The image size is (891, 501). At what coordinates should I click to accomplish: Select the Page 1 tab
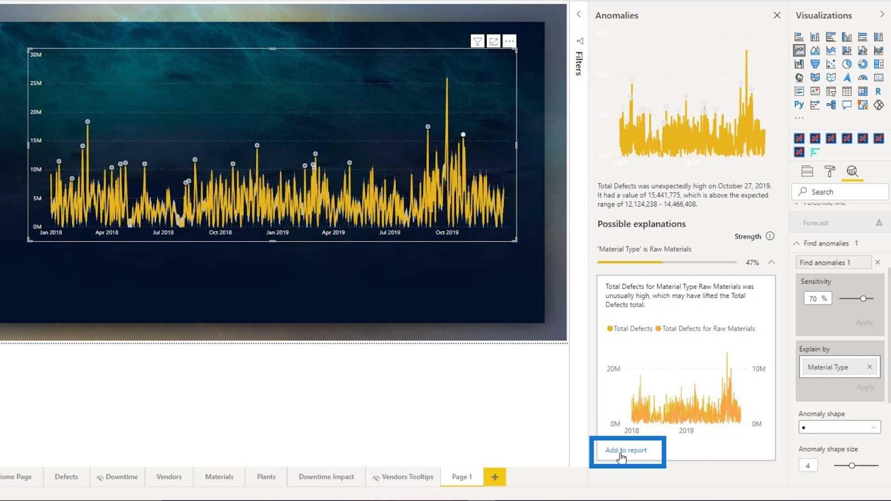pos(462,477)
